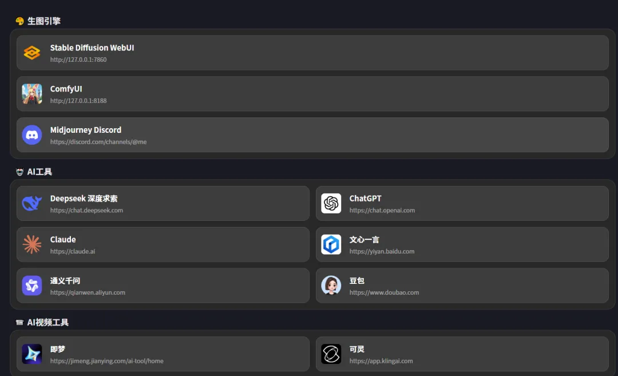The image size is (618, 376).
Task: Click the URL https://claude.ai
Action: click(x=73, y=251)
